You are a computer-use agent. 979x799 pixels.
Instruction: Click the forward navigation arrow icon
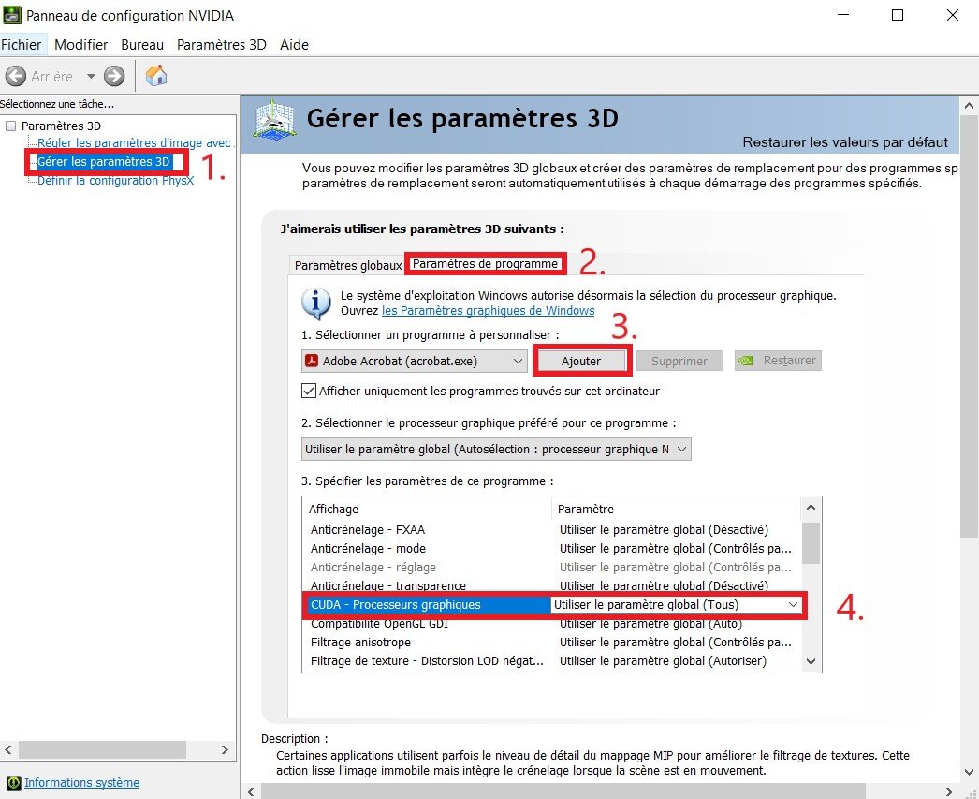pos(112,76)
